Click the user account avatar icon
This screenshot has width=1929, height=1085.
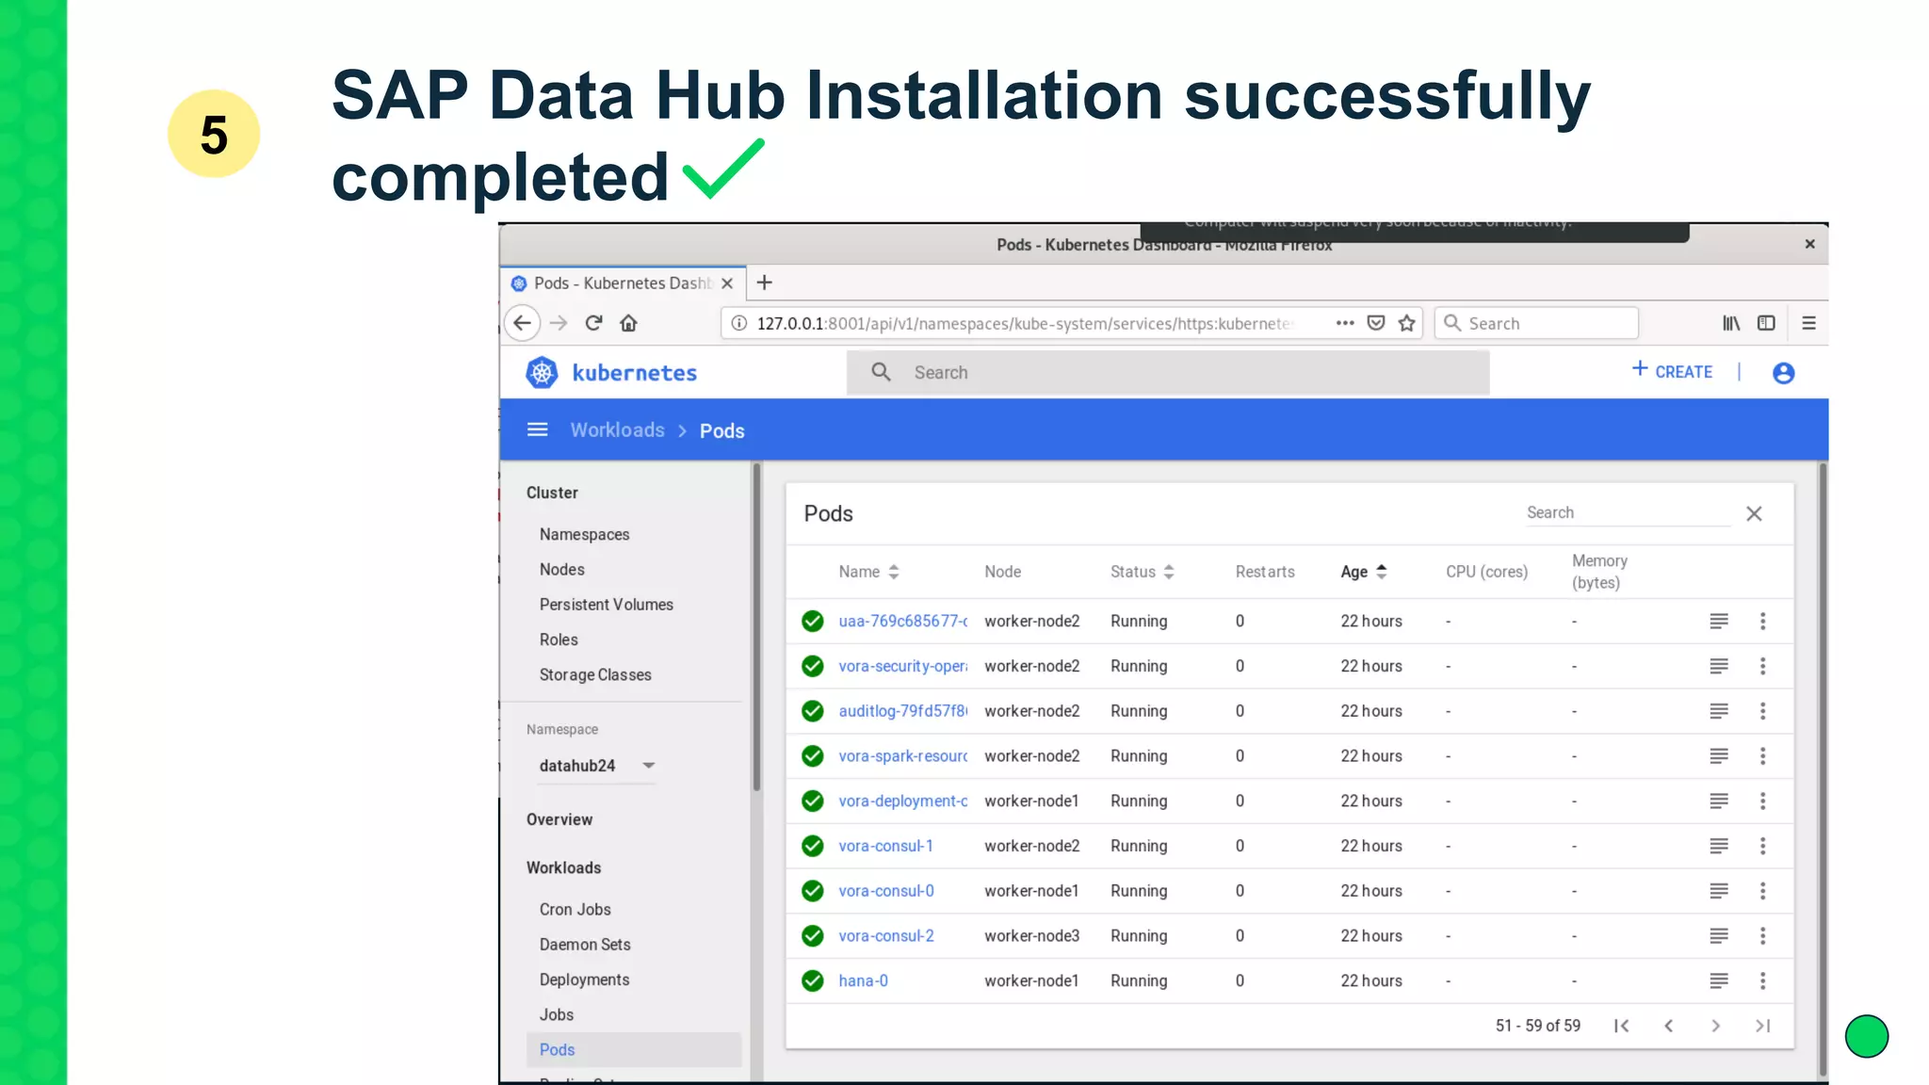click(1783, 373)
